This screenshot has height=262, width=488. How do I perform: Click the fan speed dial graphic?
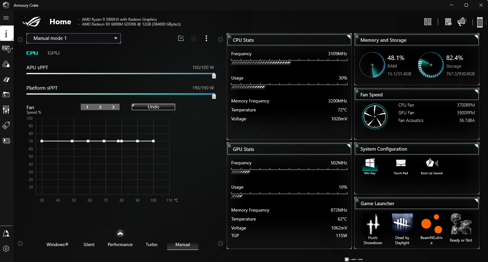click(x=375, y=116)
